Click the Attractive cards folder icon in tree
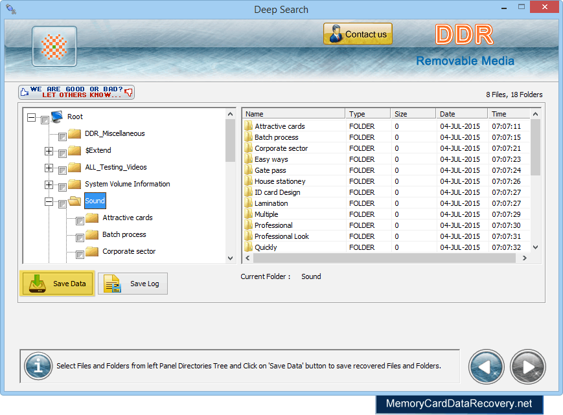This screenshot has width=563, height=415. pyautogui.click(x=92, y=218)
